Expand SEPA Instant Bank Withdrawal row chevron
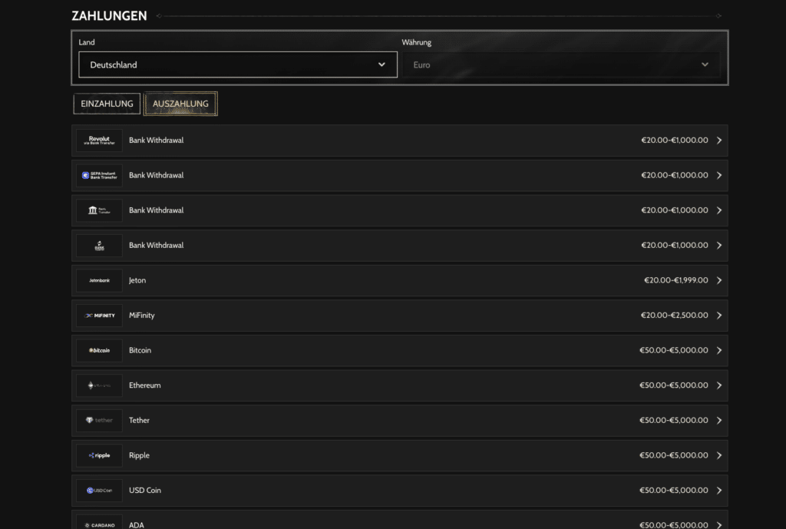The image size is (786, 529). pyautogui.click(x=718, y=176)
